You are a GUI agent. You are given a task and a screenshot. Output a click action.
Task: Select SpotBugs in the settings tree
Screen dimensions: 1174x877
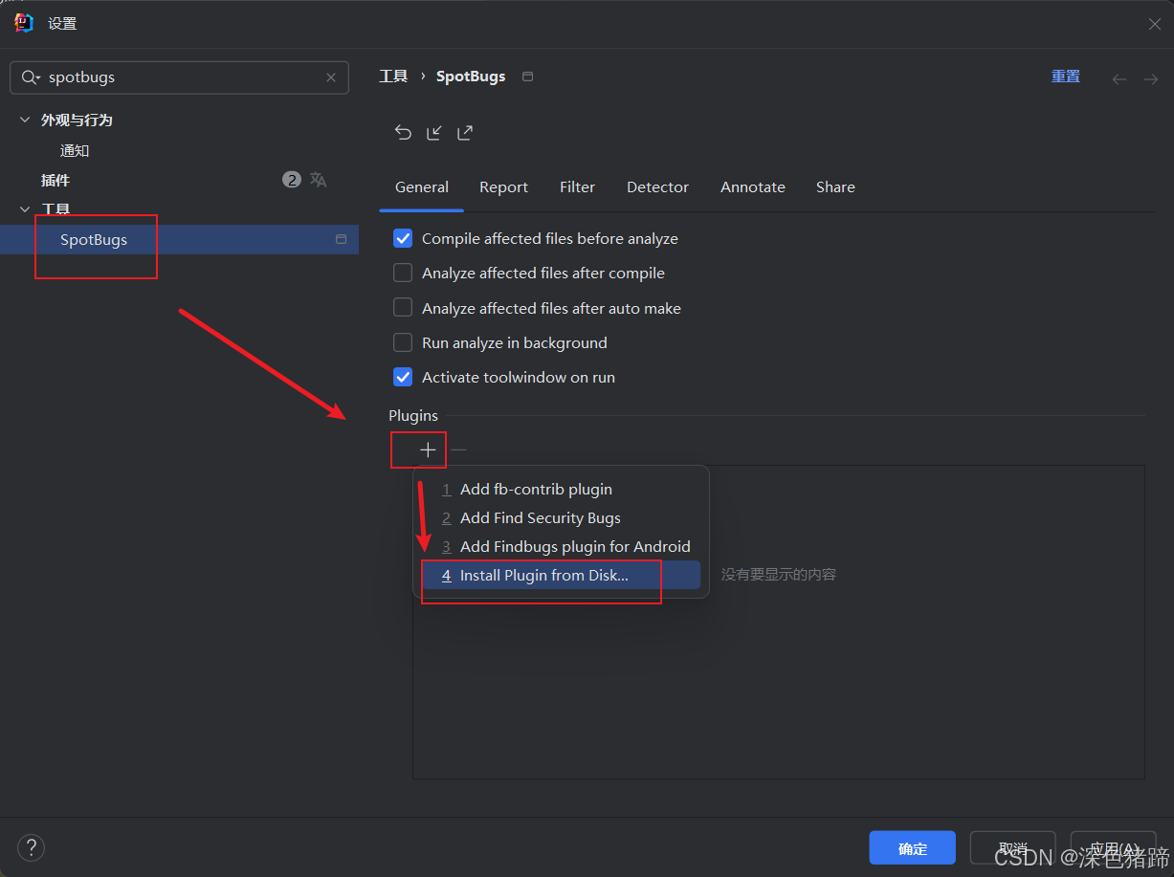(94, 239)
